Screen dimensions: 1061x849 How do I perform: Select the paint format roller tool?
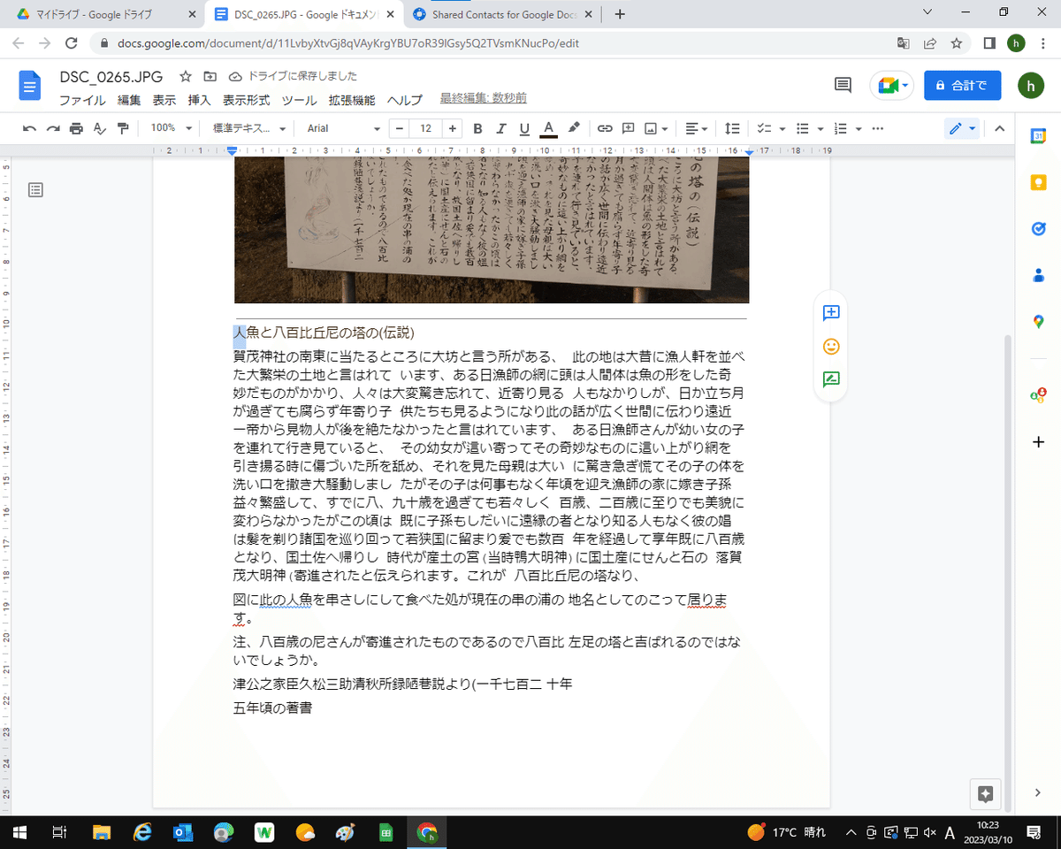(x=122, y=128)
